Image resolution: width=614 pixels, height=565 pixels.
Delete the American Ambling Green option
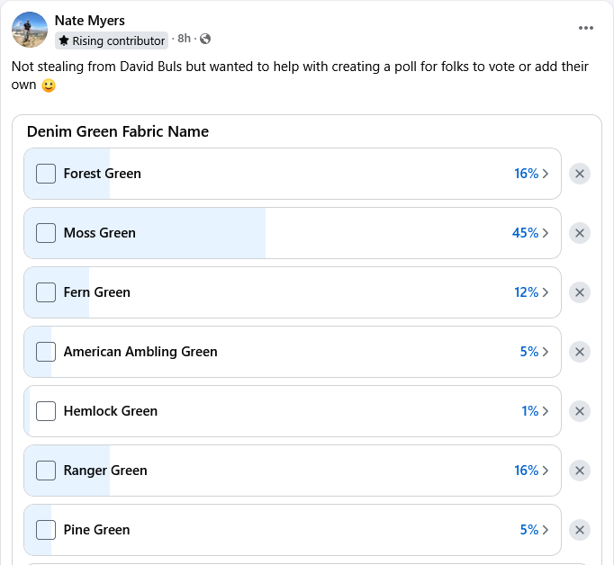580,352
